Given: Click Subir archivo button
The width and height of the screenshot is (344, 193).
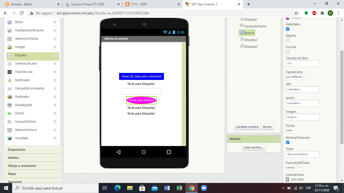Looking at the screenshot, I should [254, 148].
